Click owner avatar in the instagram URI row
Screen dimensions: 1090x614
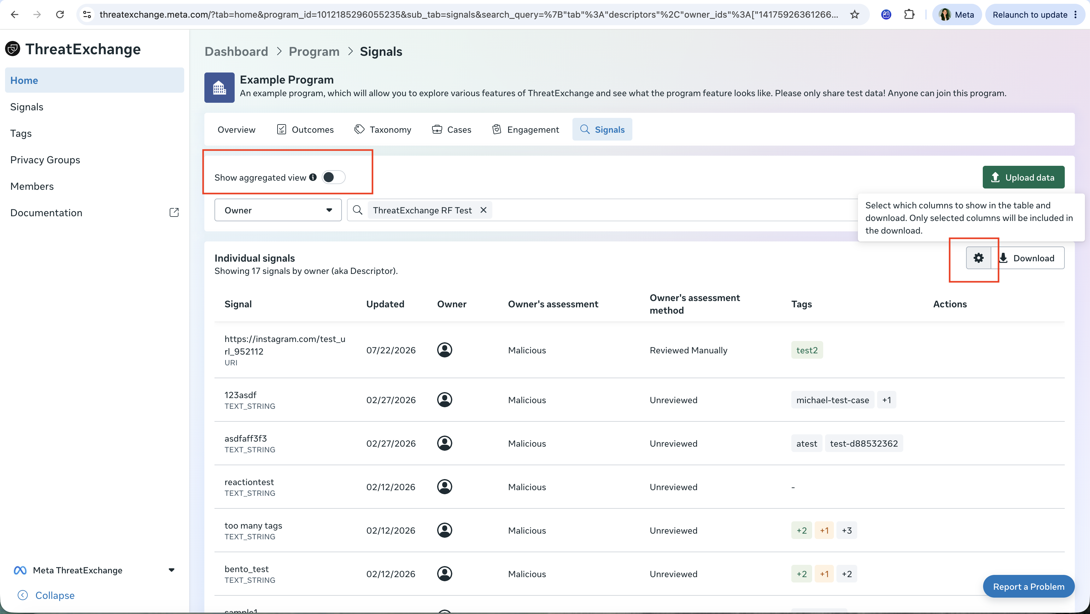(x=444, y=350)
